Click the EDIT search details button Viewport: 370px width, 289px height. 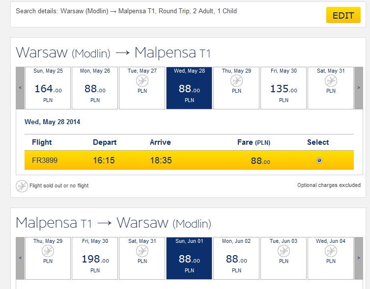(x=343, y=15)
